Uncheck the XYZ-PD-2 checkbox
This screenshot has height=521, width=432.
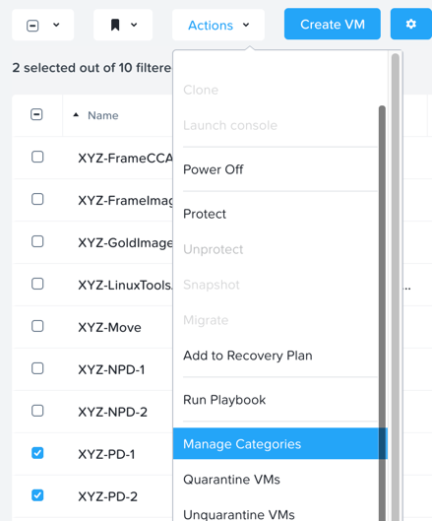coord(37,495)
